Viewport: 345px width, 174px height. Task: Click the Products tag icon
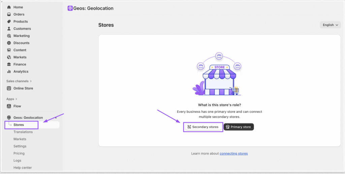(9, 22)
